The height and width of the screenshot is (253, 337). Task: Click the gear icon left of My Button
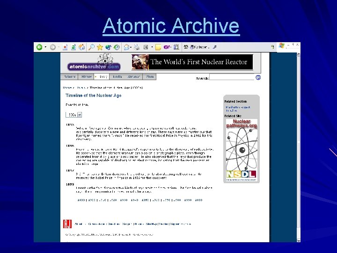click(x=186, y=47)
